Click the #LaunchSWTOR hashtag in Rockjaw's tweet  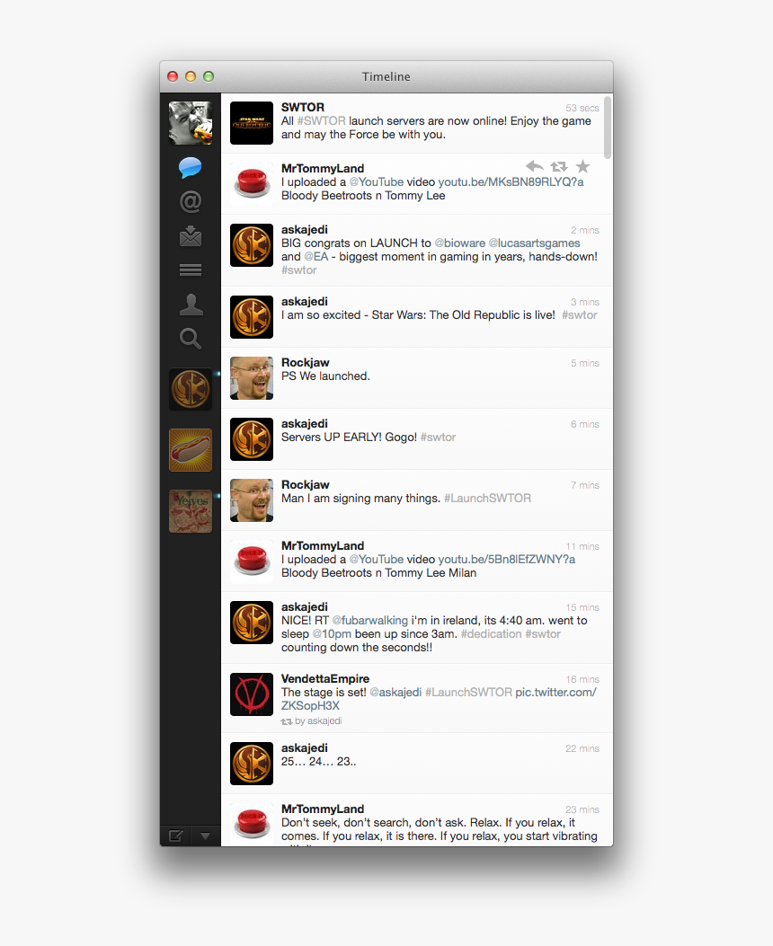coord(487,499)
